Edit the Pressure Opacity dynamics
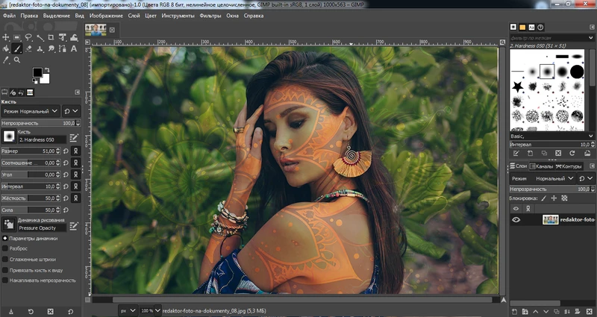 point(74,226)
